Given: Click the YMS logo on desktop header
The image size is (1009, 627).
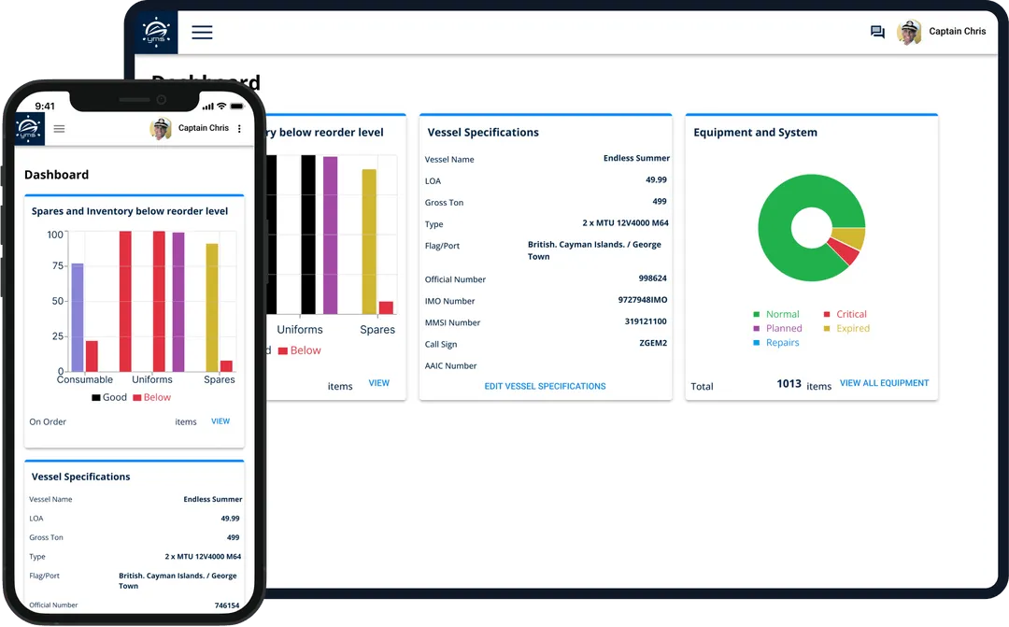Looking at the screenshot, I should (x=154, y=32).
